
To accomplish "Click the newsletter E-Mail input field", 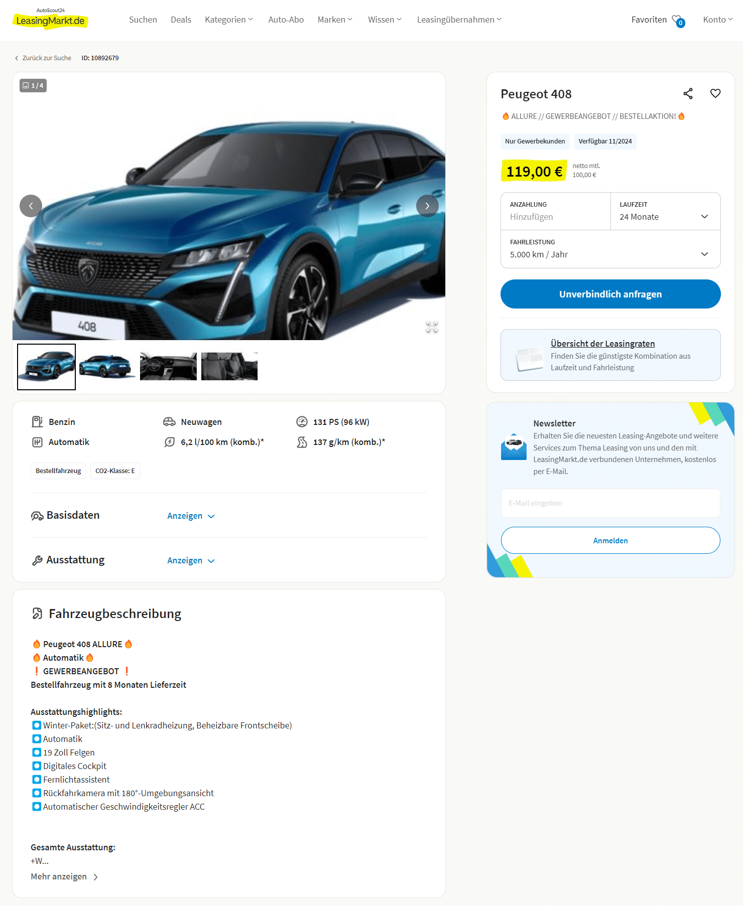I will (610, 503).
